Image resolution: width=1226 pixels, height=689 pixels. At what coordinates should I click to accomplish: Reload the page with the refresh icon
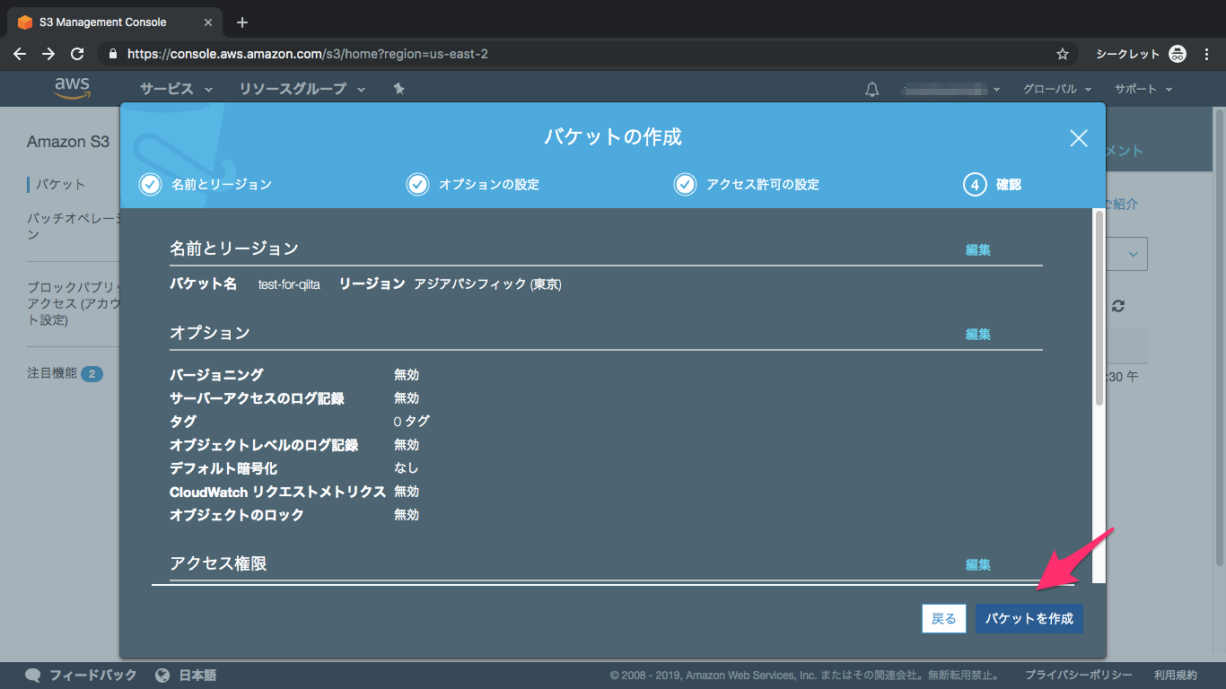(x=77, y=54)
